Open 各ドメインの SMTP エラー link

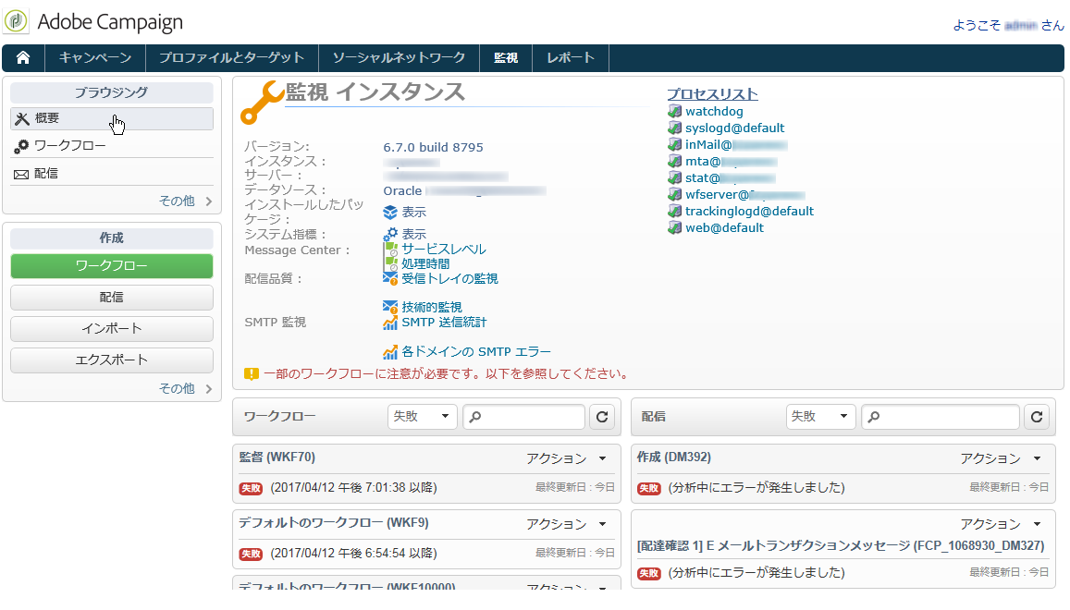[x=476, y=352]
